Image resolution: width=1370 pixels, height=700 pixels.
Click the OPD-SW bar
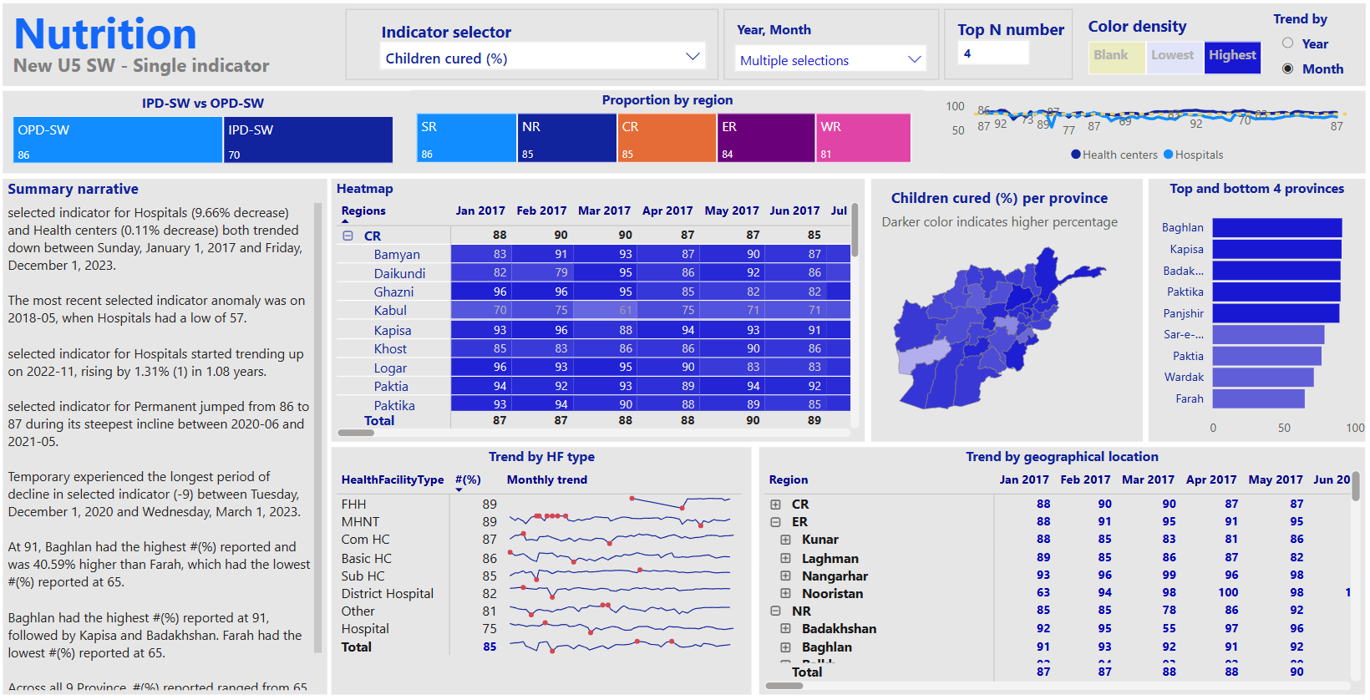point(118,139)
